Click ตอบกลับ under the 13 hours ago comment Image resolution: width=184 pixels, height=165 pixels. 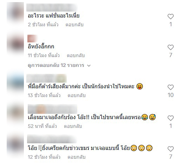[77, 95]
